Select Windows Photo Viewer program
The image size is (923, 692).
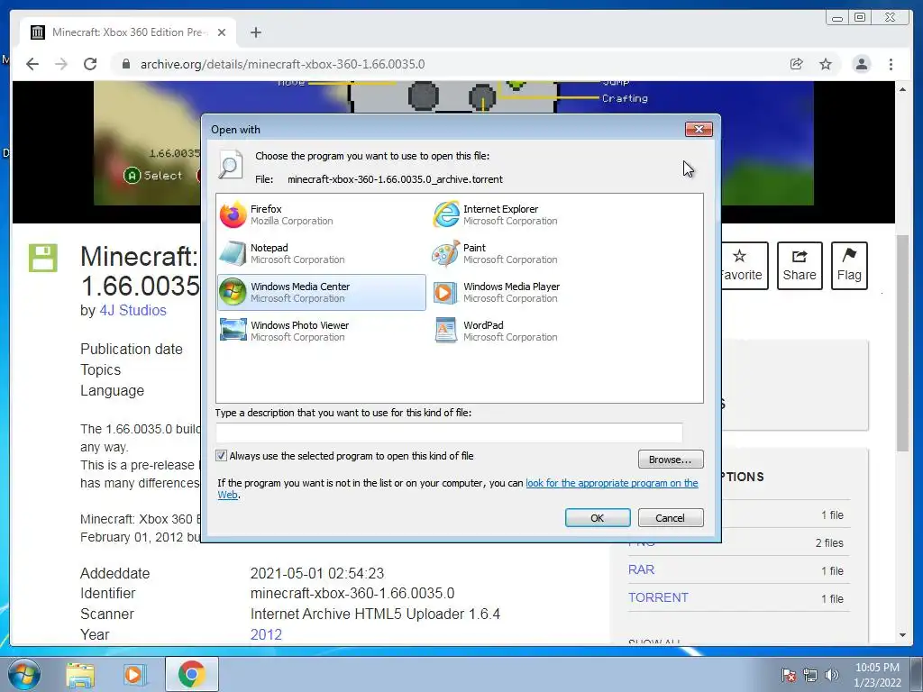[x=321, y=332]
